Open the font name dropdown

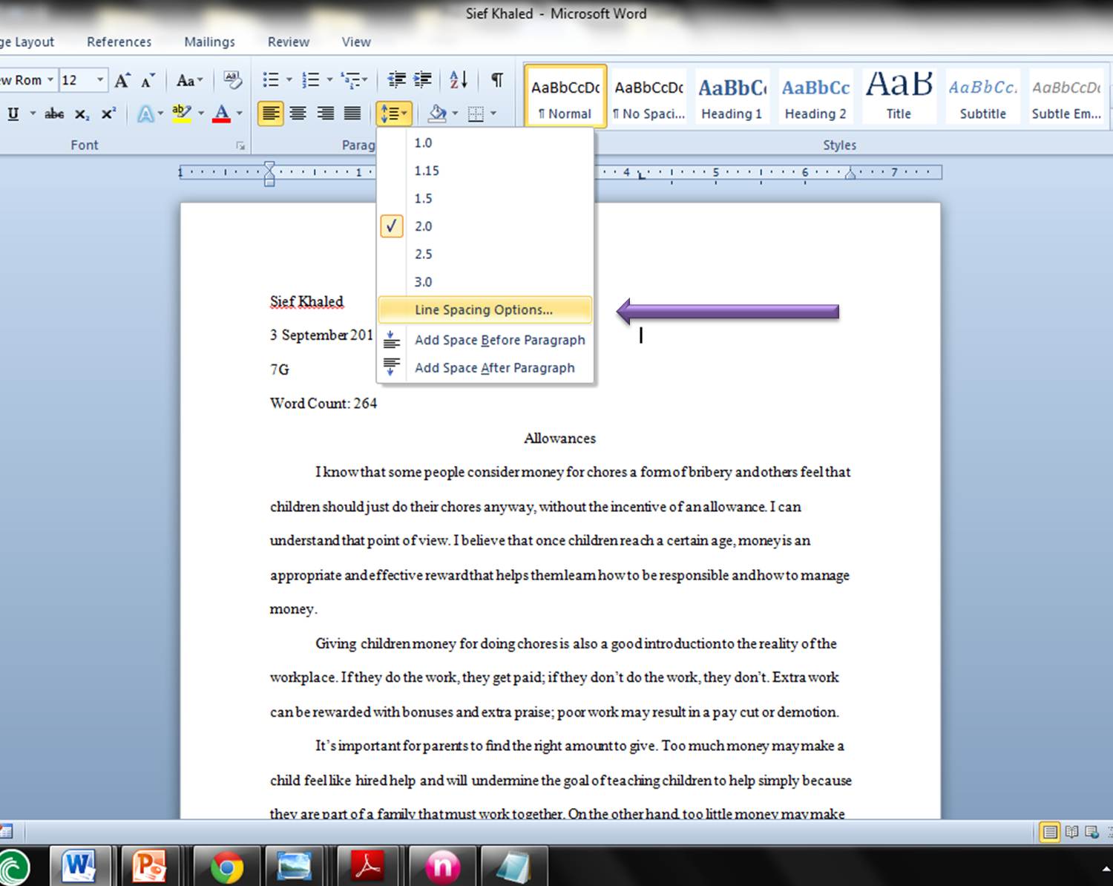pos(50,79)
